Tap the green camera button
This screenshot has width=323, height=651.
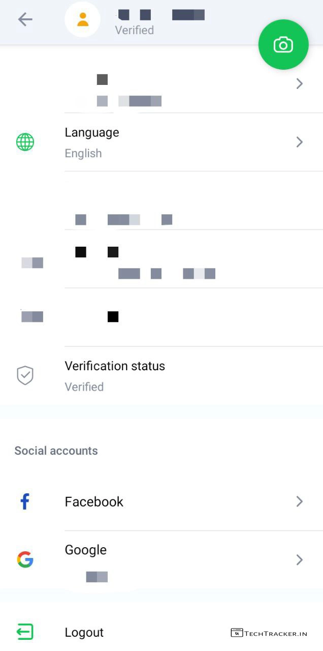click(283, 45)
